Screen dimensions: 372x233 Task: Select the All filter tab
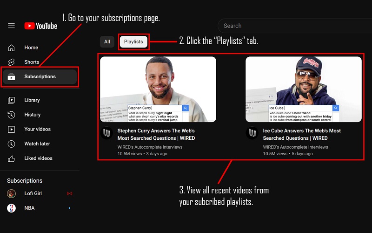pyautogui.click(x=107, y=42)
